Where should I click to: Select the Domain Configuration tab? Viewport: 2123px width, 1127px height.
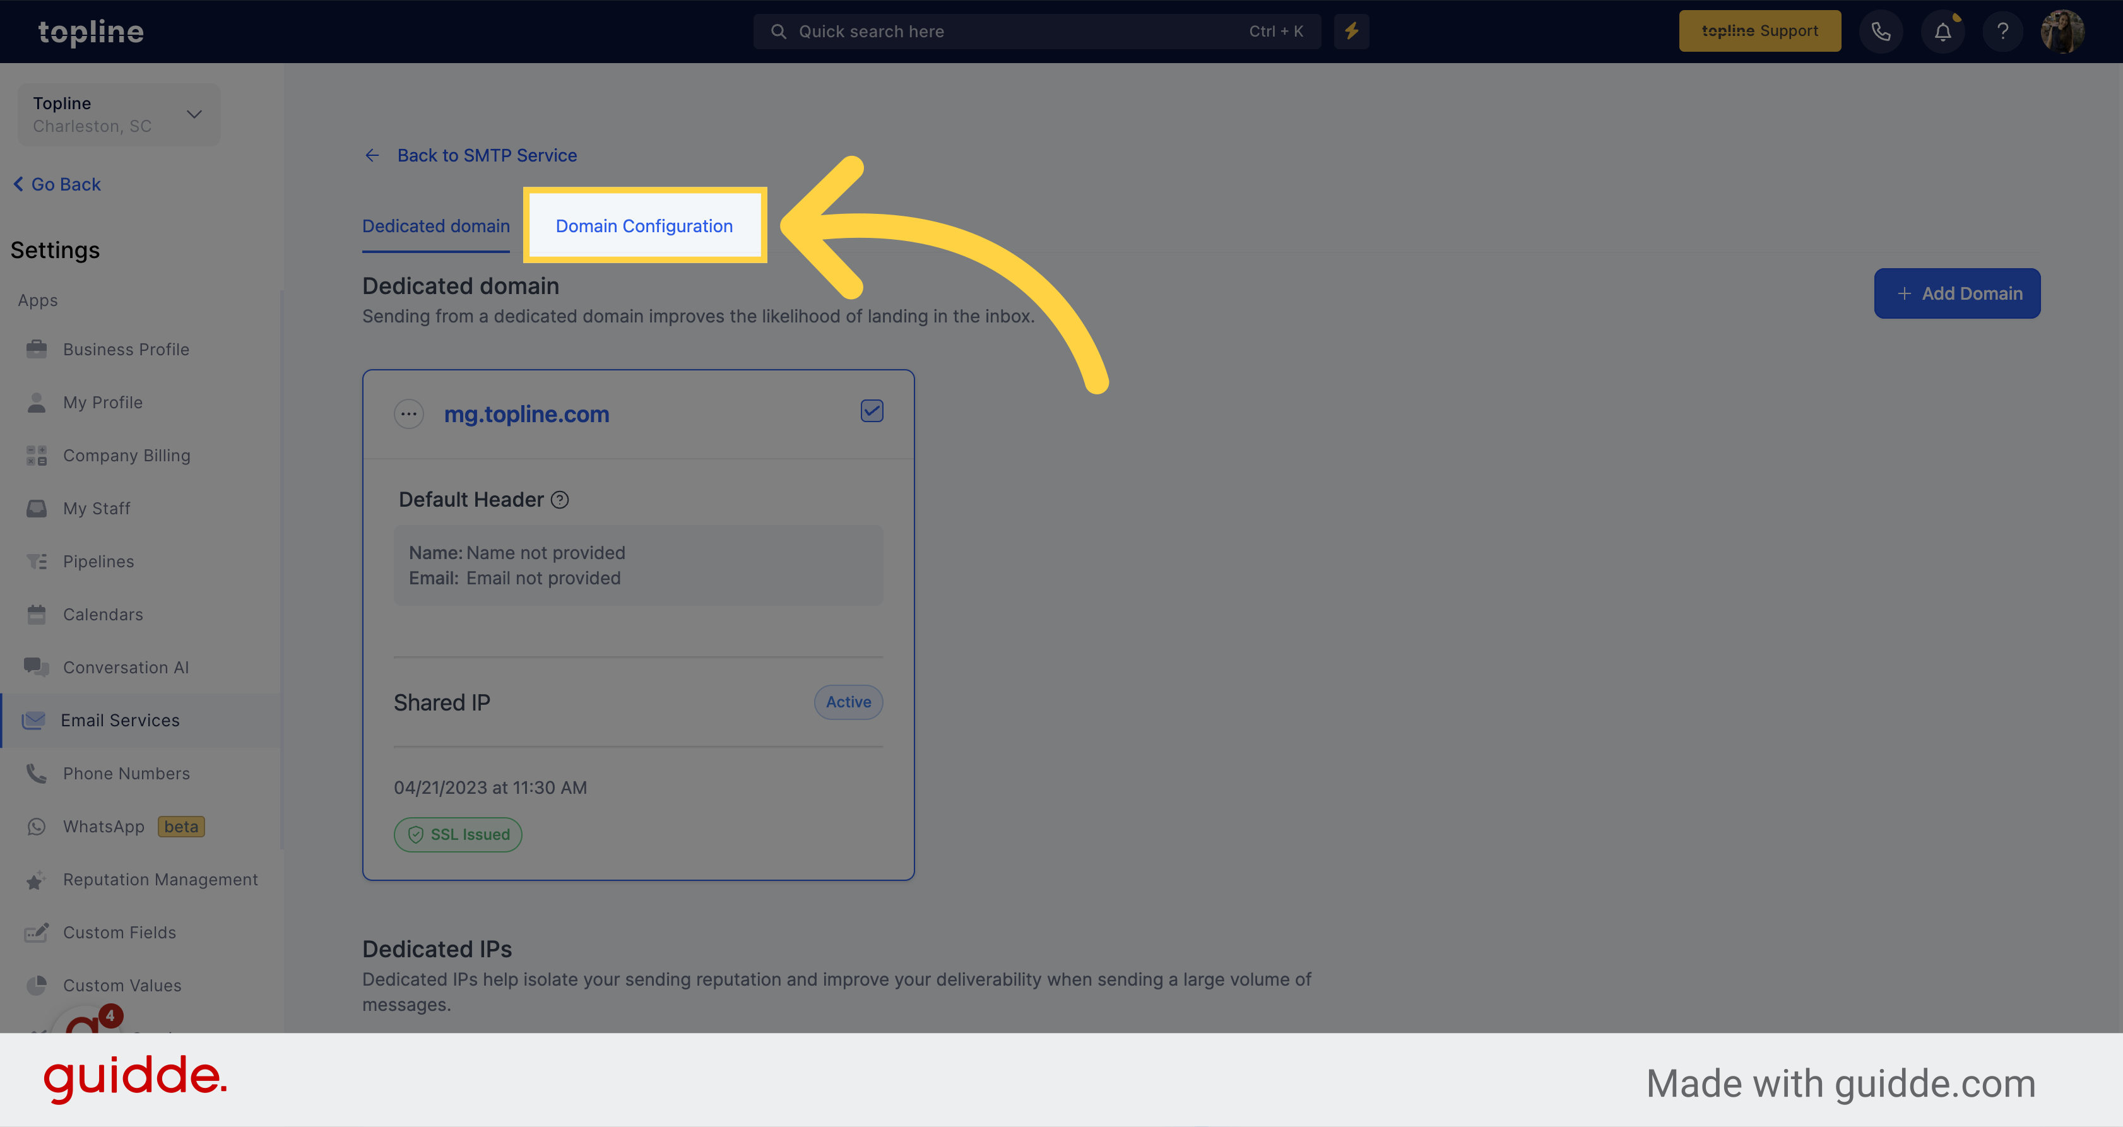[x=643, y=225]
